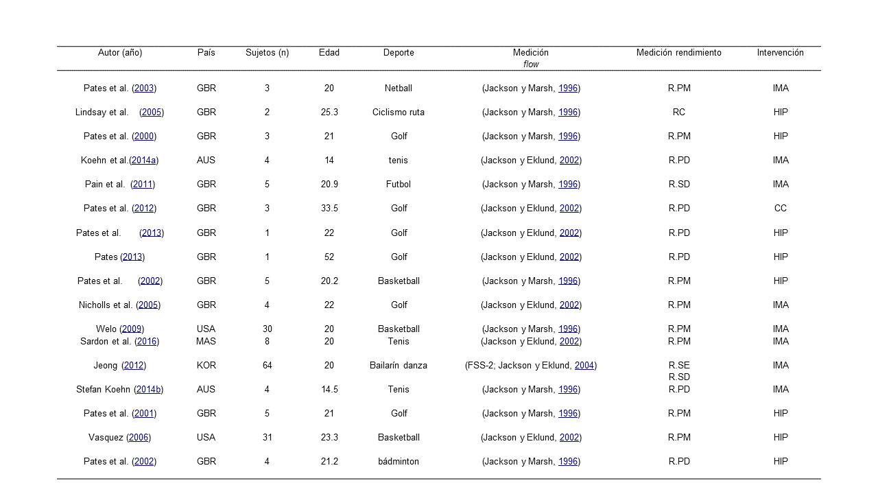Open the 2003 citation link for Pates et al.

[144, 89]
